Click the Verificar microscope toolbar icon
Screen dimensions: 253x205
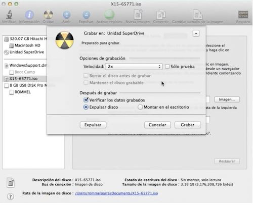pos(9,15)
